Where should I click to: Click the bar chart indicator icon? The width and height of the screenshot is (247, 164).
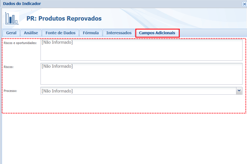[12, 18]
